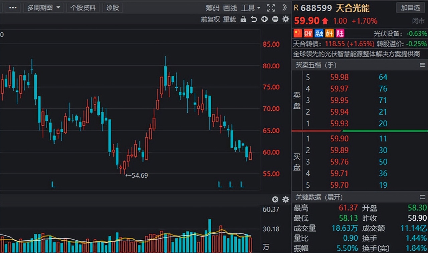
Task: Select sell level 4 price 59.97
Action: tap(339, 89)
